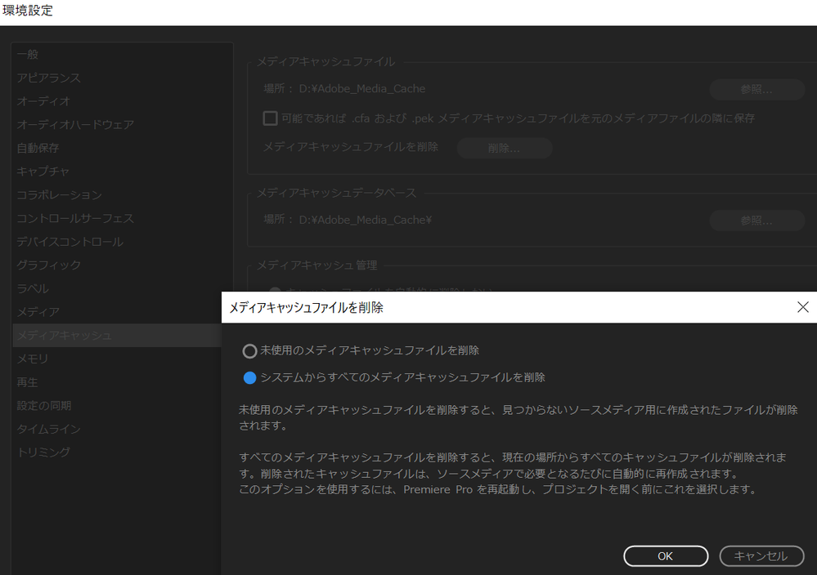Select 未使用のメディアキャッシュファイルを削除 radio option

[x=249, y=350]
